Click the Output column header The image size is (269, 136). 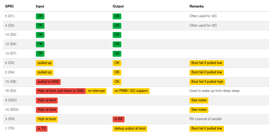[118, 6]
